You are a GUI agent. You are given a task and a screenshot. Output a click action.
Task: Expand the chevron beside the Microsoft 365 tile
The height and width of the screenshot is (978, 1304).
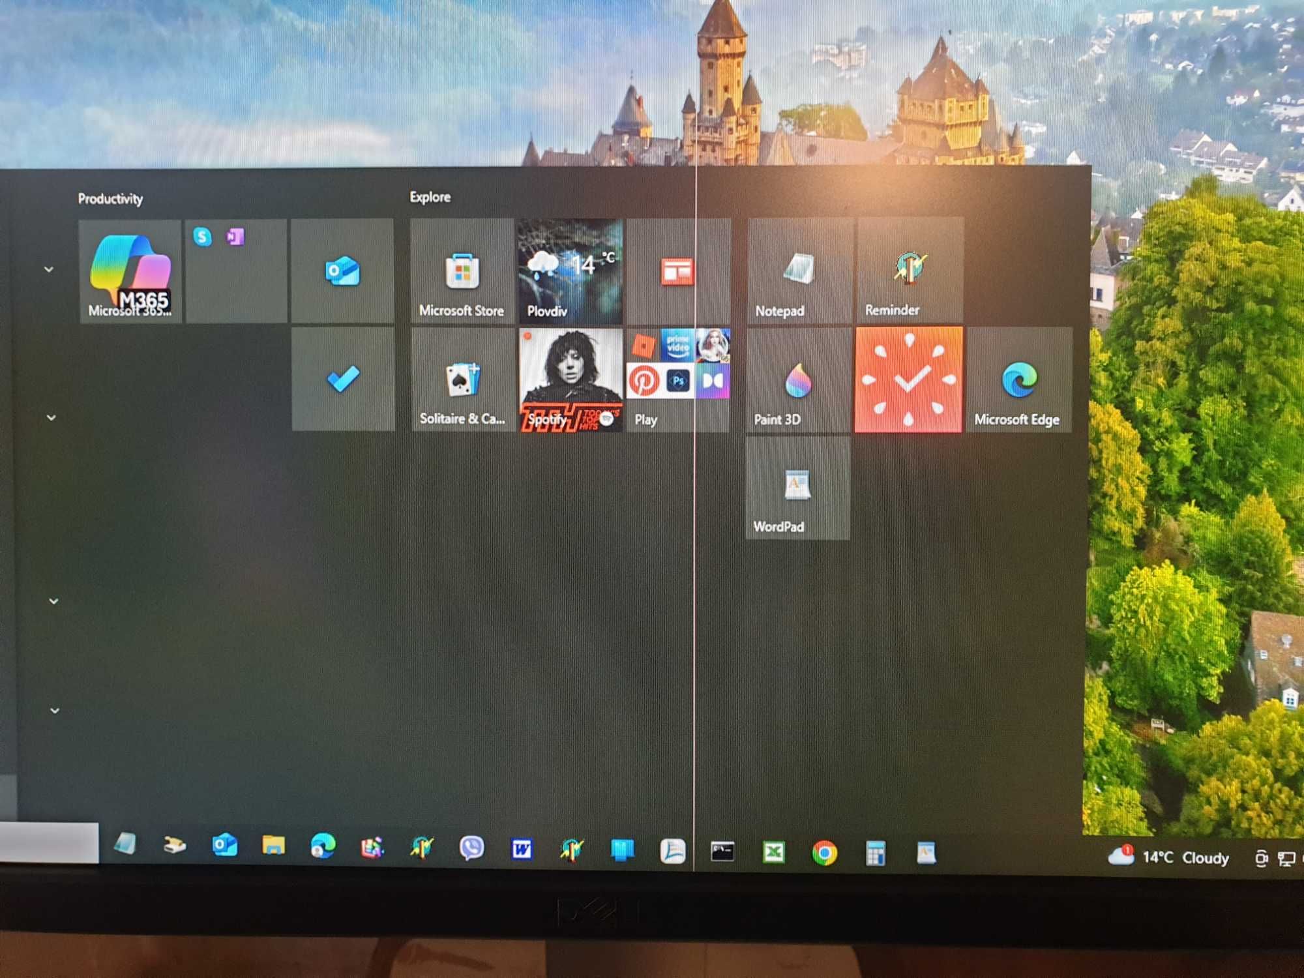[48, 269]
